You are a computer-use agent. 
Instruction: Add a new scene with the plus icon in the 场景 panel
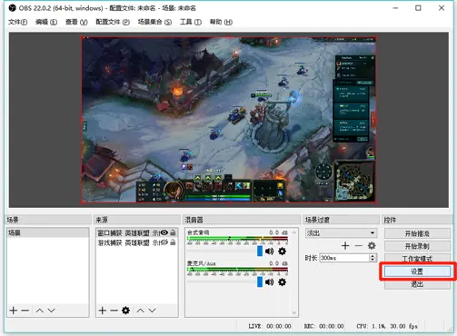tap(14, 311)
